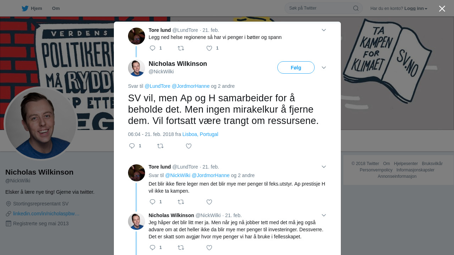
Task: Like Tore lund's reply about utstyr
Action: (209, 202)
